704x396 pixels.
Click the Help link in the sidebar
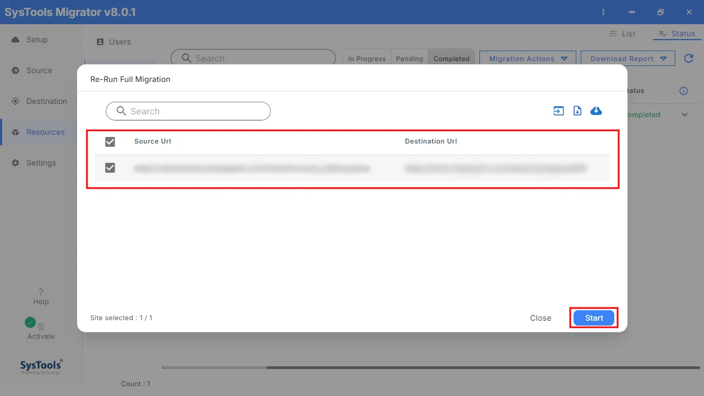41,301
